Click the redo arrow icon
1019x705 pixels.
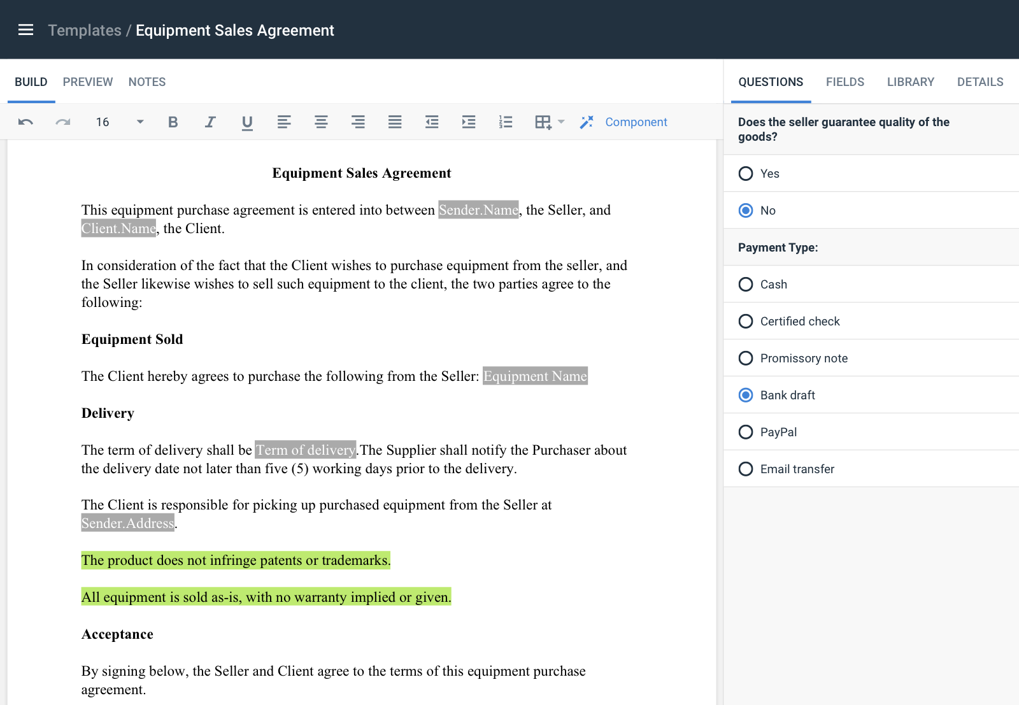point(62,122)
